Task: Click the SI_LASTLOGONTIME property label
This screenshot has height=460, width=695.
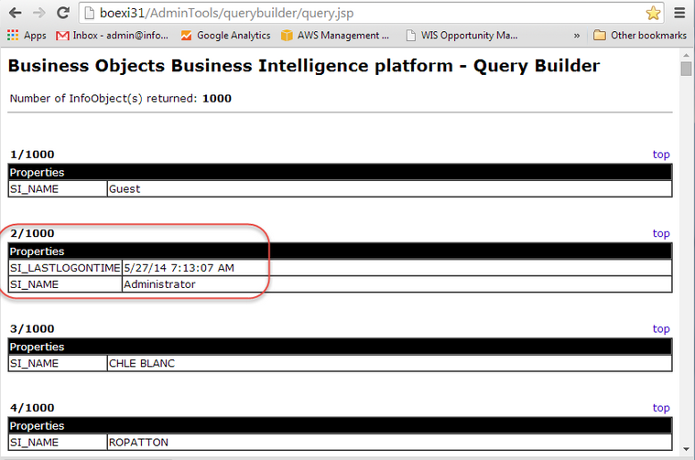Action: tap(65, 268)
